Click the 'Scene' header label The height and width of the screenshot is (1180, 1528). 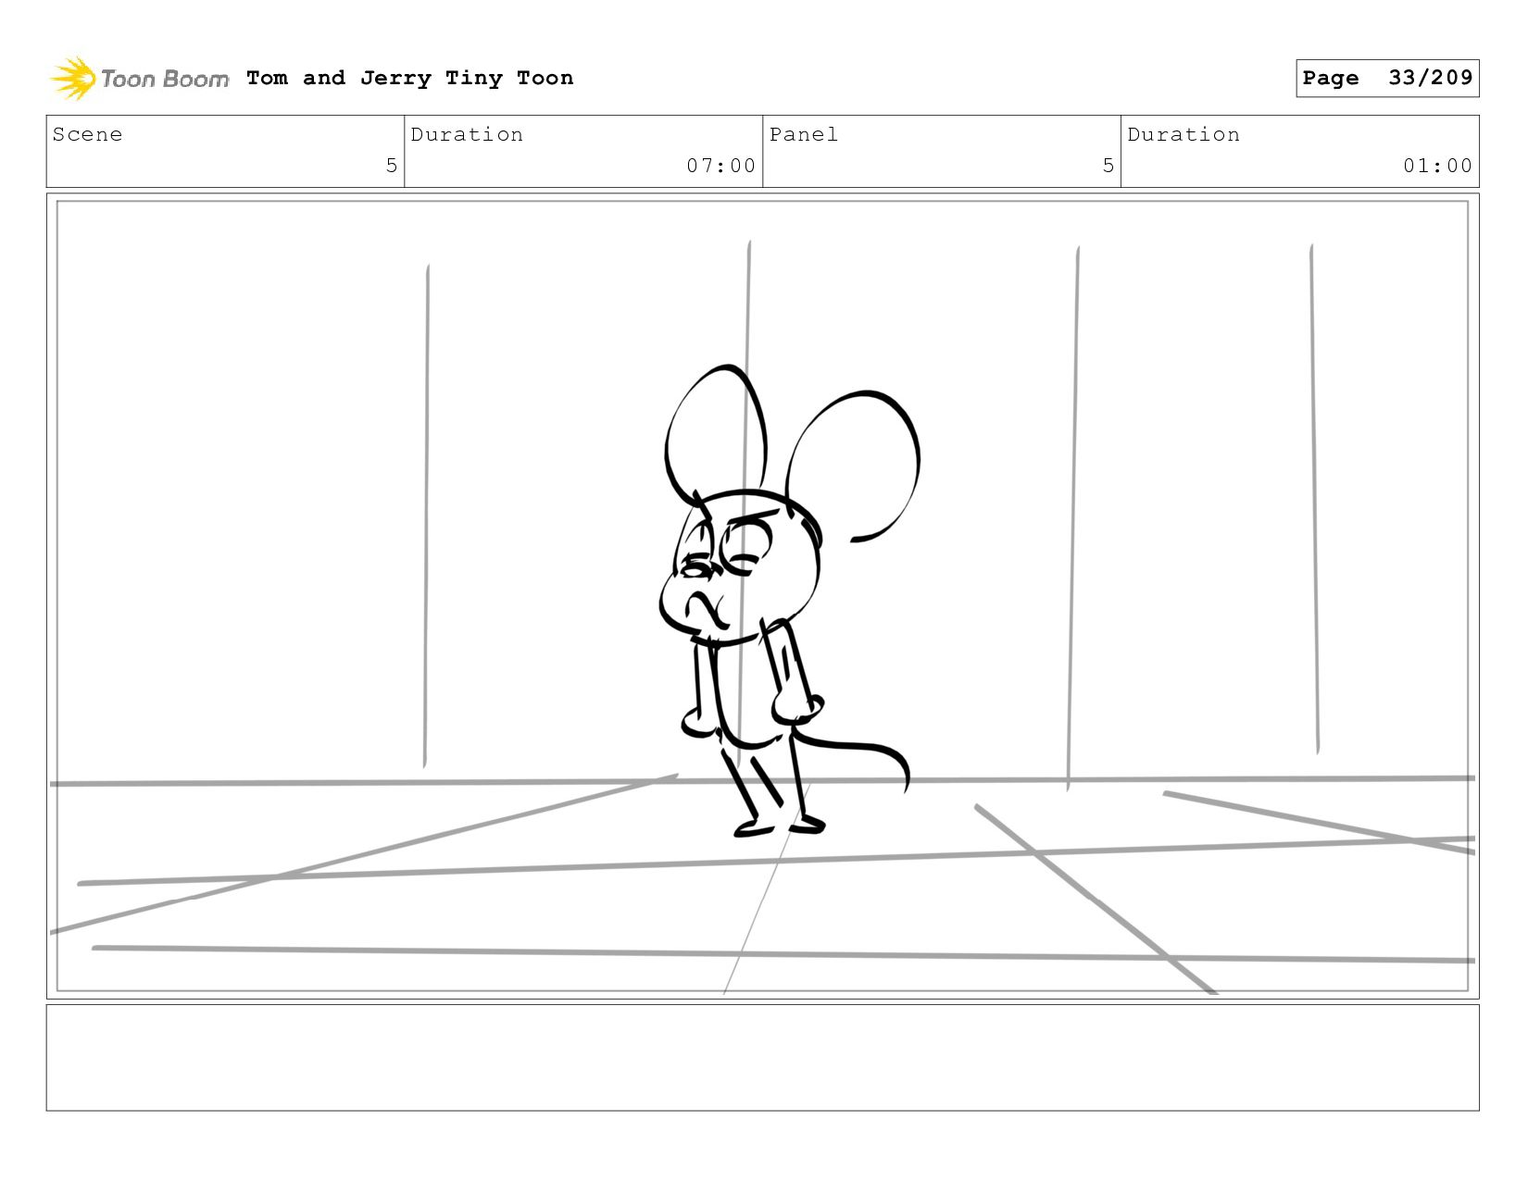click(x=87, y=134)
